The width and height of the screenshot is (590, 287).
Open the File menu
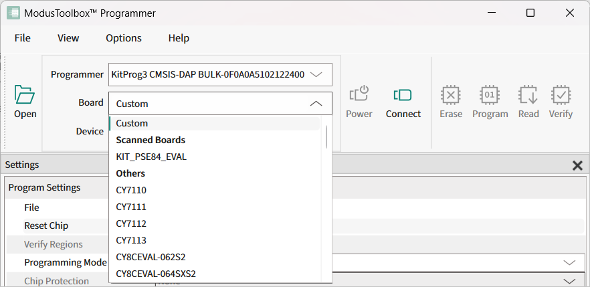[23, 38]
